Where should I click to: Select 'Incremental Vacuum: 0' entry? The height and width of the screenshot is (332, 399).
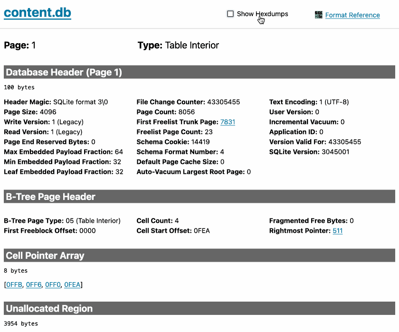click(x=307, y=122)
